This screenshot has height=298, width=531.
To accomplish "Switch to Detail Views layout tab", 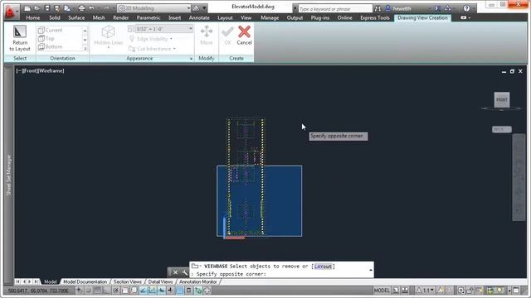I will (x=160, y=281).
